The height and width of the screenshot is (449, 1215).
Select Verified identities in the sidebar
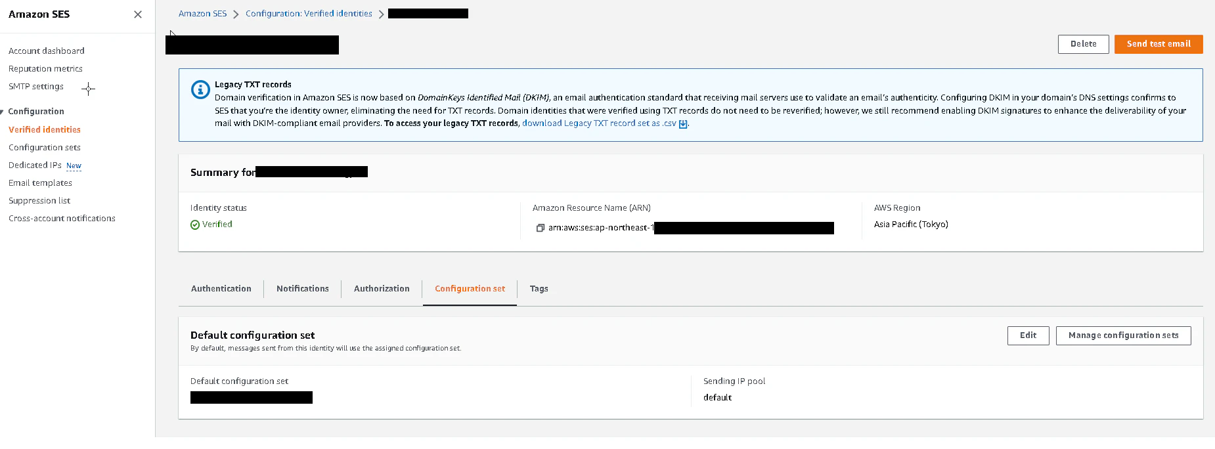click(45, 129)
